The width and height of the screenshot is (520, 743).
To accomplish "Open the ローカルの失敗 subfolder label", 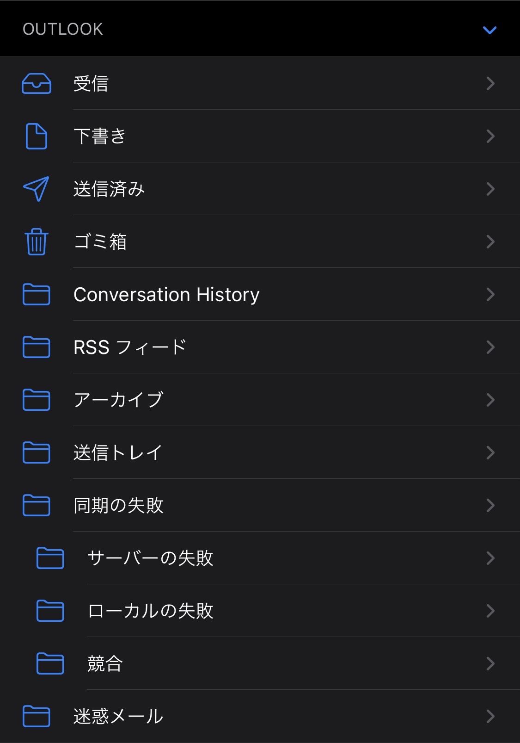I will tap(151, 611).
